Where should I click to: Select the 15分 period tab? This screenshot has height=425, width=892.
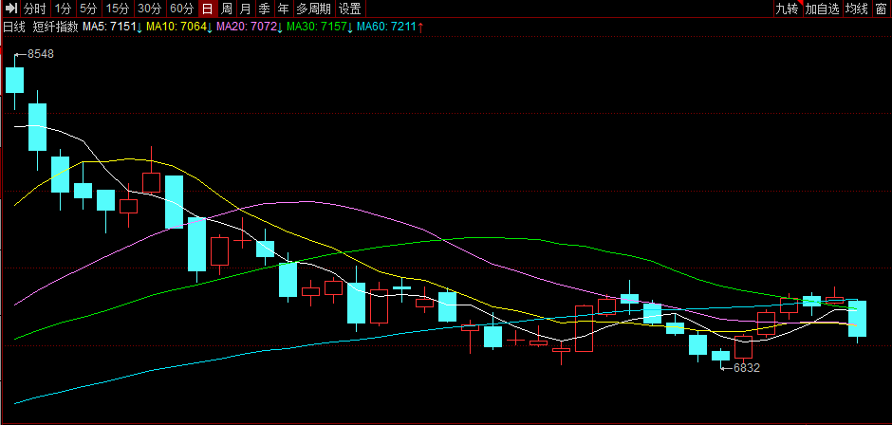[119, 9]
